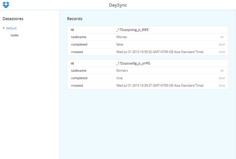Click the bool type label beside false
Image resolution: width=236 pixels, height=159 pixels.
point(222,45)
